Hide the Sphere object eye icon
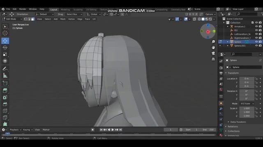This screenshot has height=147, width=263. [256, 42]
